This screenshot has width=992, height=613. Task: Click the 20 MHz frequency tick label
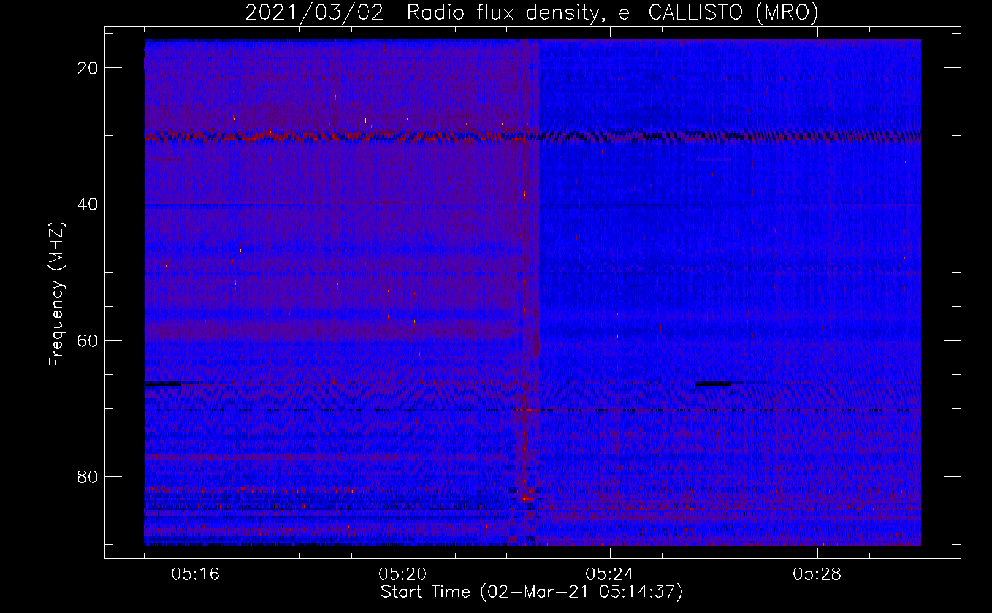(x=88, y=68)
